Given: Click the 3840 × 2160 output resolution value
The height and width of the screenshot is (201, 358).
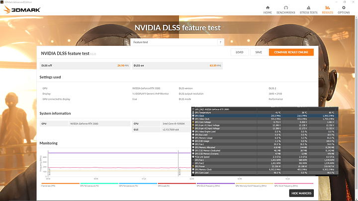Looking at the screenshot, I should (275, 94).
